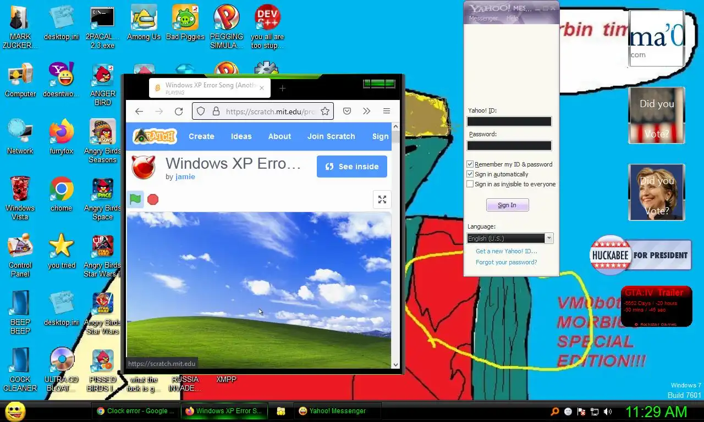Open About in the Scratch navigation bar
The height and width of the screenshot is (422, 704).
[279, 136]
